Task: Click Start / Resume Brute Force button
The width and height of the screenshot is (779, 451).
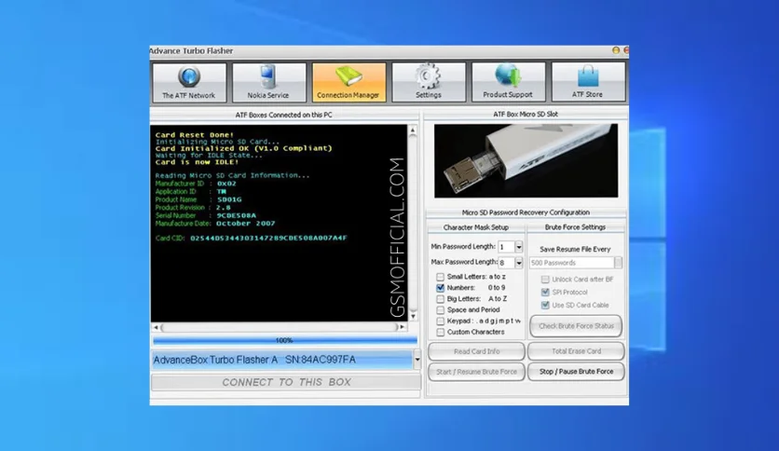Action: click(476, 372)
